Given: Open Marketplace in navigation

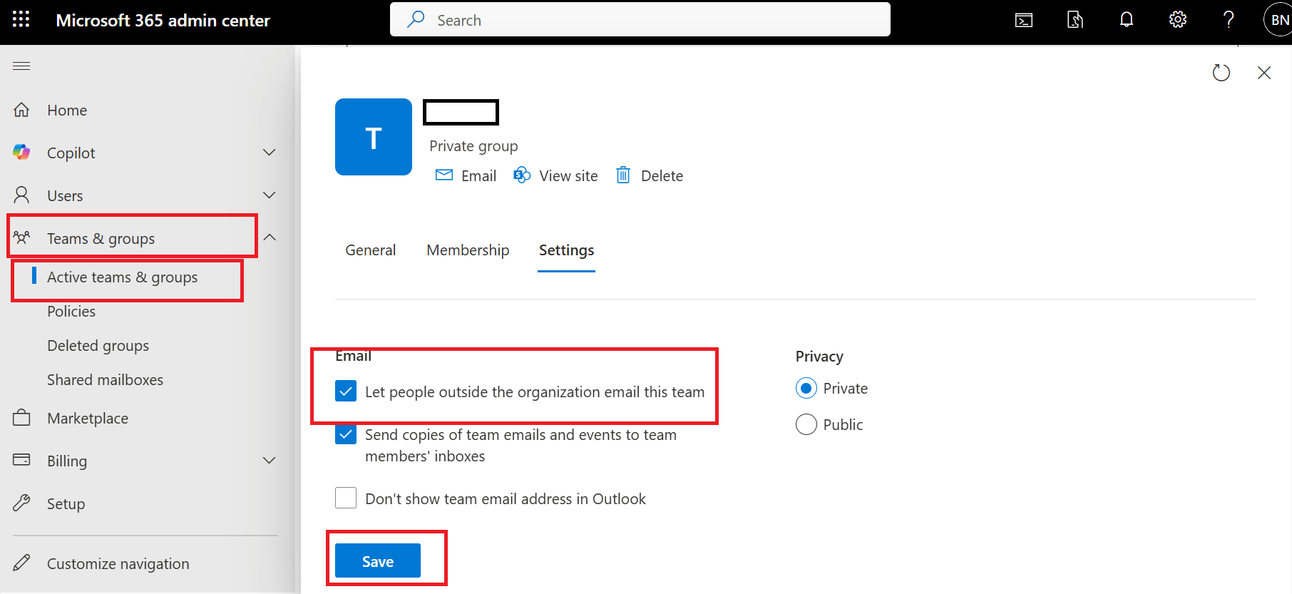Looking at the screenshot, I should click(x=88, y=419).
